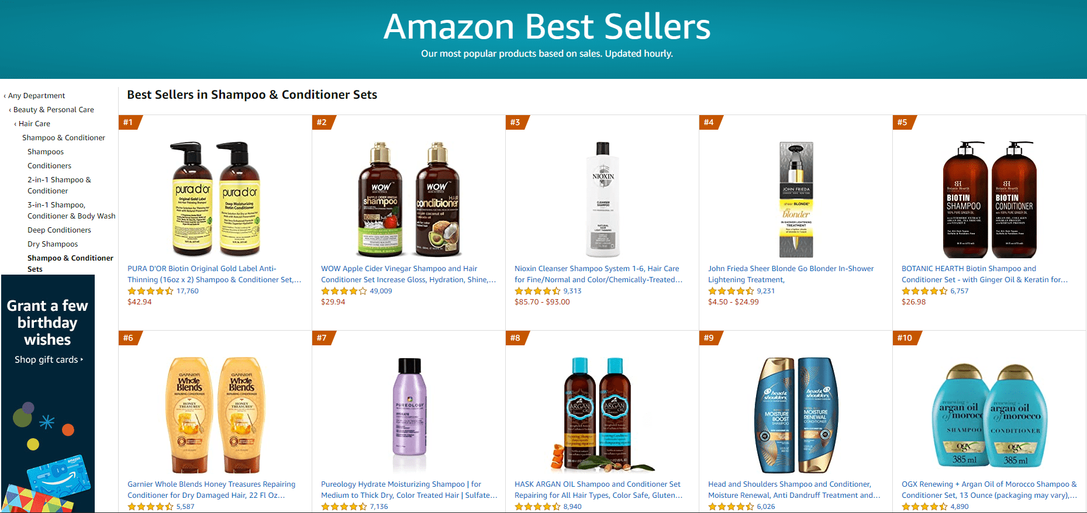Open the John Frieda Go Blonder image
This screenshot has width=1087, height=513.
[x=796, y=199]
